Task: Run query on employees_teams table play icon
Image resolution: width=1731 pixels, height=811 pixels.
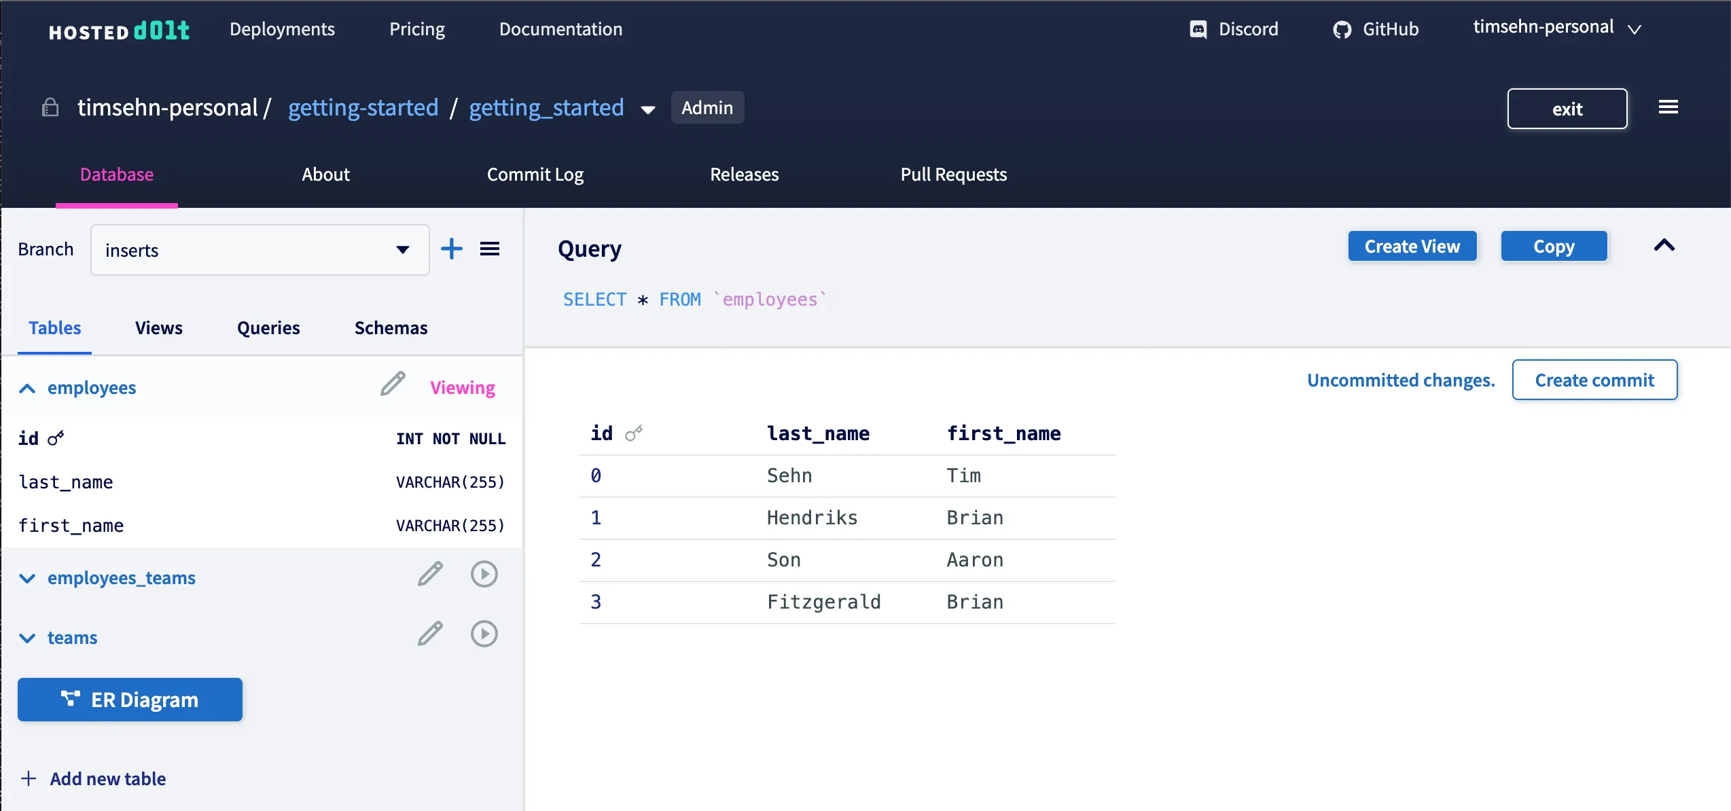Action: pyautogui.click(x=484, y=575)
